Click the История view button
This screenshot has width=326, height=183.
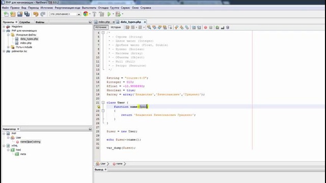[x=116, y=27]
